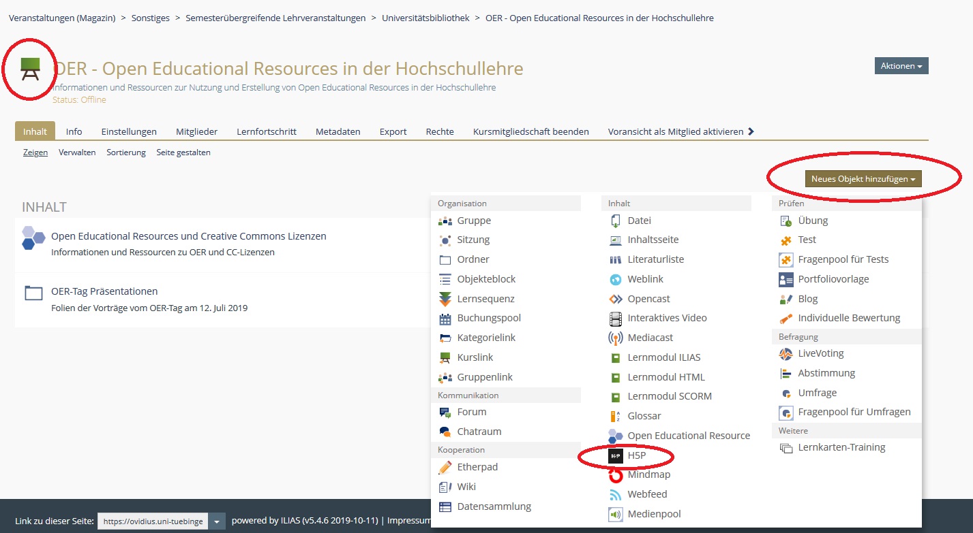973x533 pixels.
Task: Switch to the Einstellungen tab
Action: tap(129, 131)
